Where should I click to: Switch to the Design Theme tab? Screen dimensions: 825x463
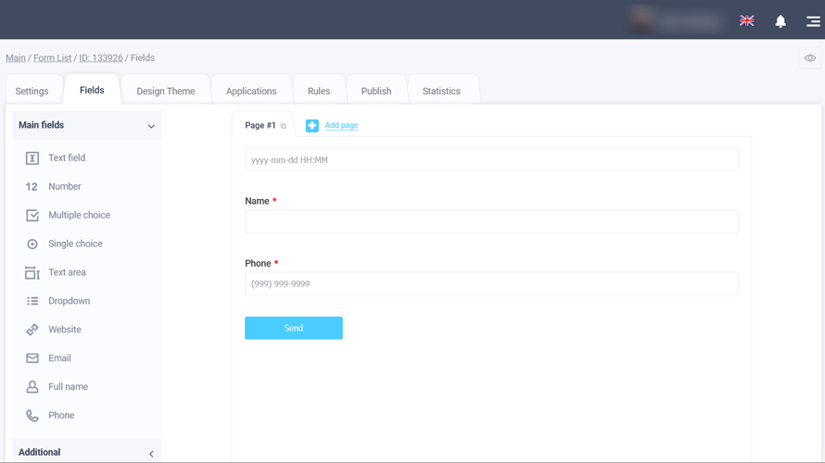click(166, 91)
